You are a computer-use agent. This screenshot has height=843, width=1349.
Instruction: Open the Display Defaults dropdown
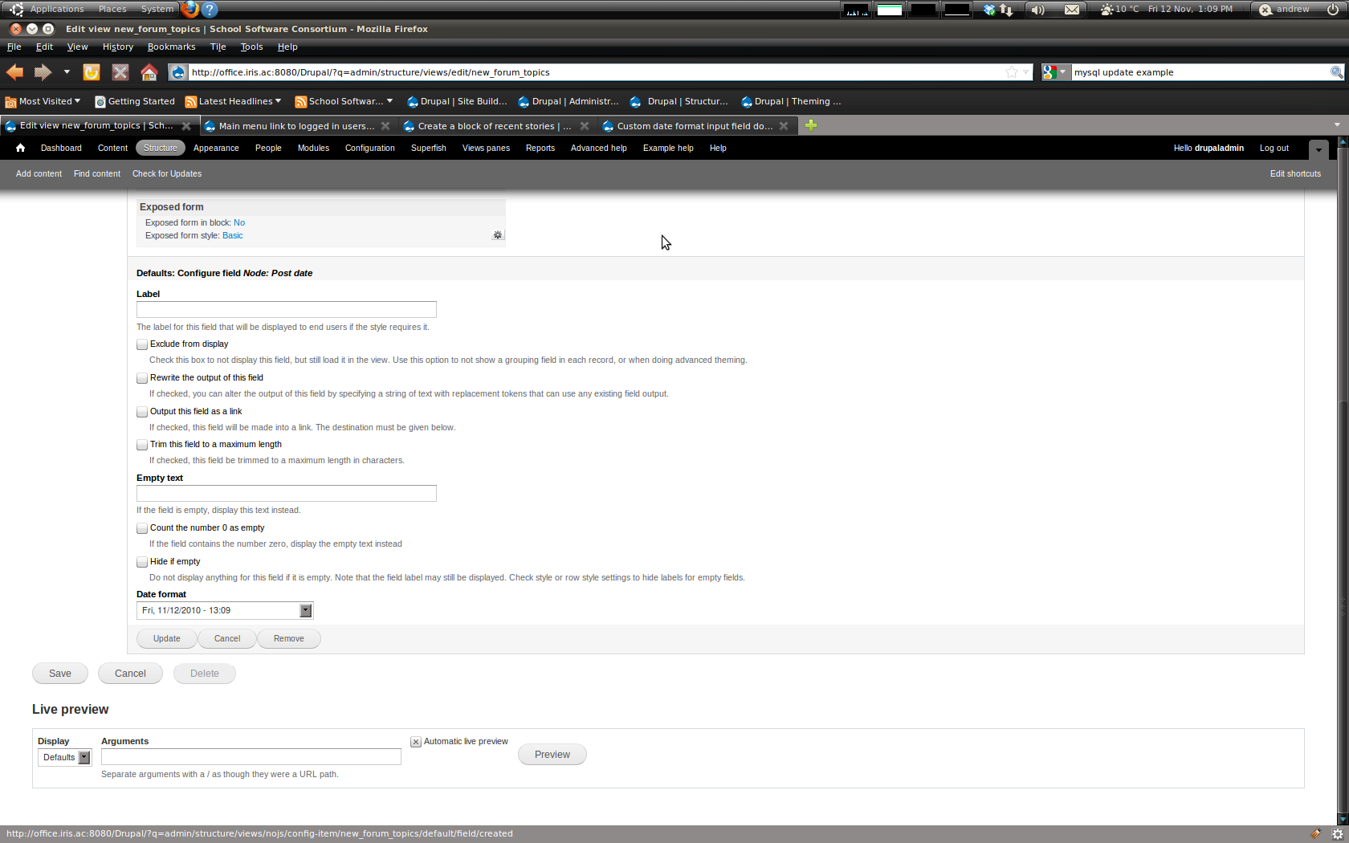pyautogui.click(x=84, y=757)
